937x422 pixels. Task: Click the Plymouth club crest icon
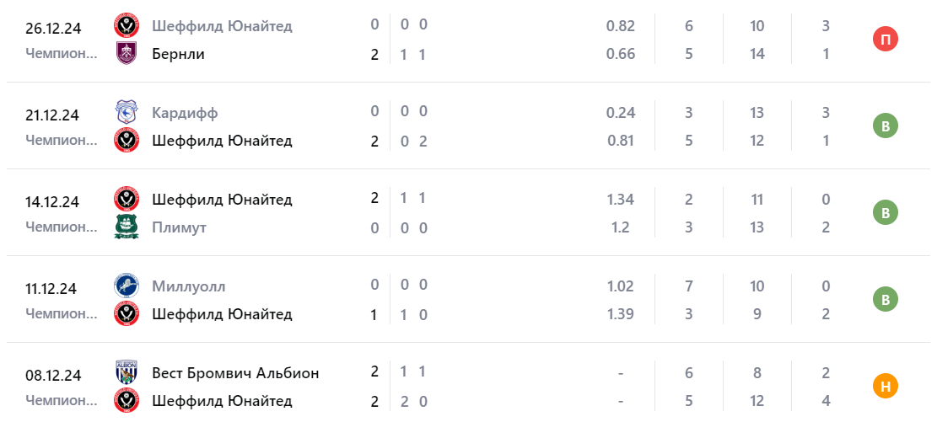(x=126, y=227)
